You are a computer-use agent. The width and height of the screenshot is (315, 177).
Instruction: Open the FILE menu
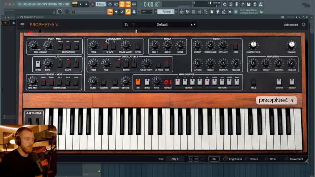[19, 4]
